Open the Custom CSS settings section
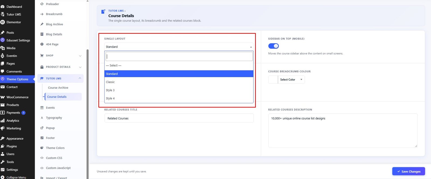 tap(54, 158)
